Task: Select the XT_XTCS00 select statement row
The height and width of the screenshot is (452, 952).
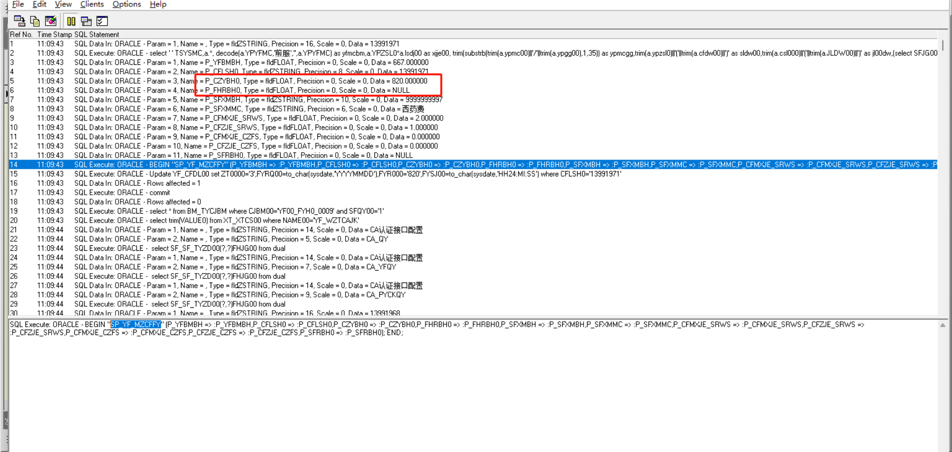Action: (473, 221)
